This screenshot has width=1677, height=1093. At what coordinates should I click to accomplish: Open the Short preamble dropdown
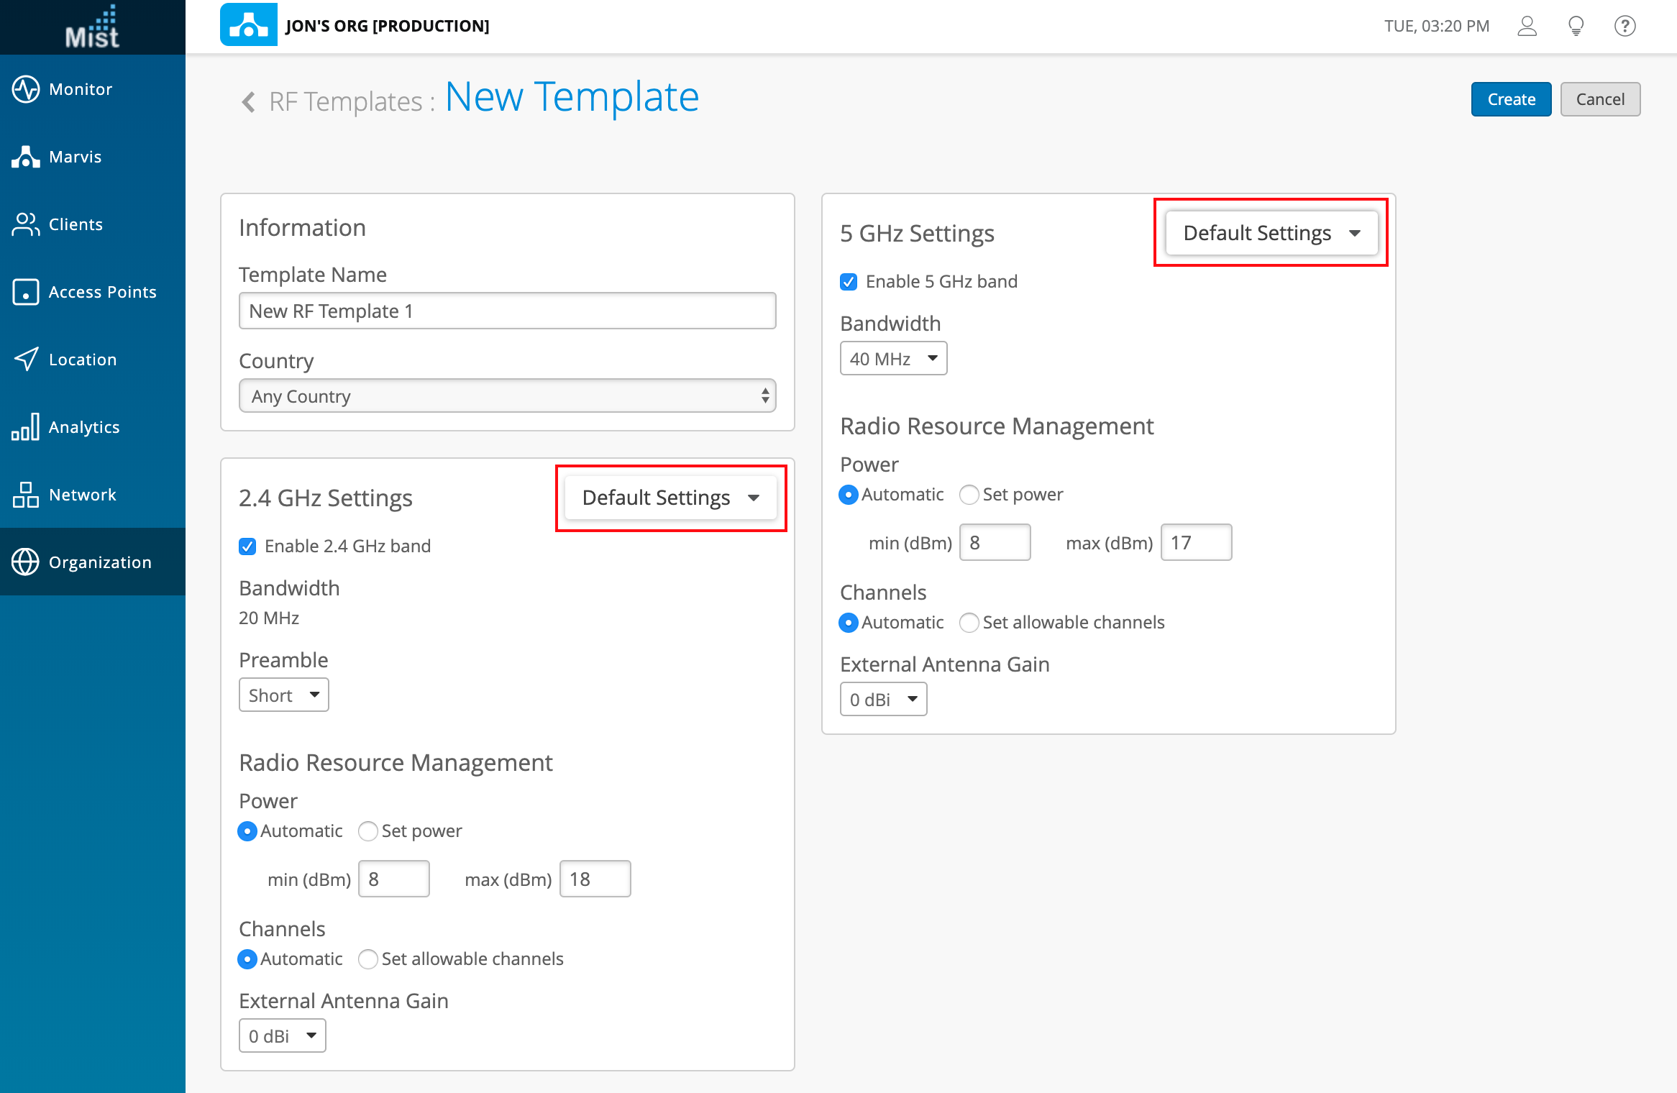[x=283, y=695]
